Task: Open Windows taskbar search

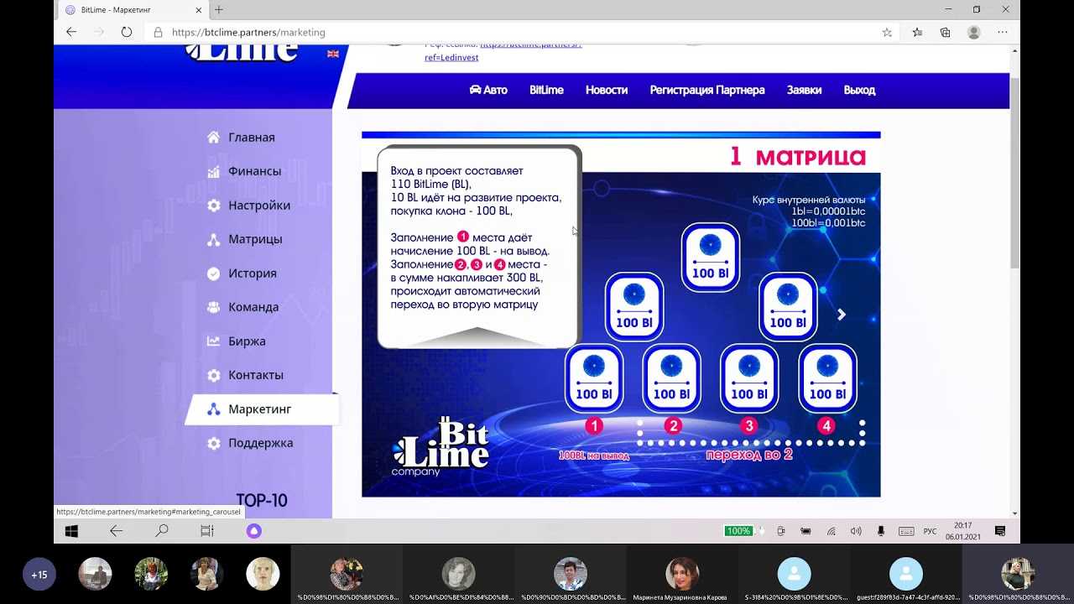Action: tap(162, 531)
